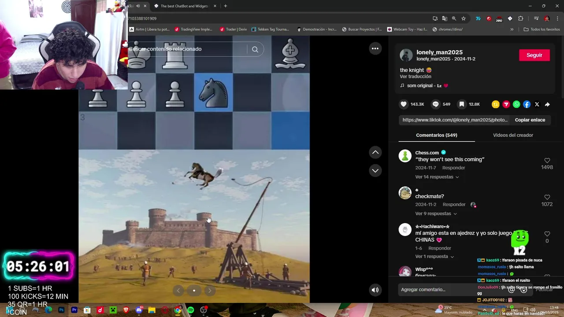The image size is (564, 317).
Task: Go to previous video with up chevron
Action: (x=375, y=152)
